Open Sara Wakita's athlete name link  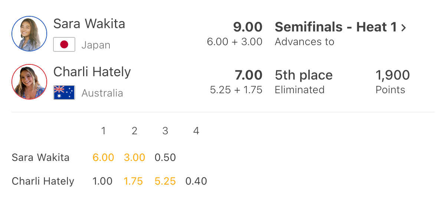[x=89, y=24]
